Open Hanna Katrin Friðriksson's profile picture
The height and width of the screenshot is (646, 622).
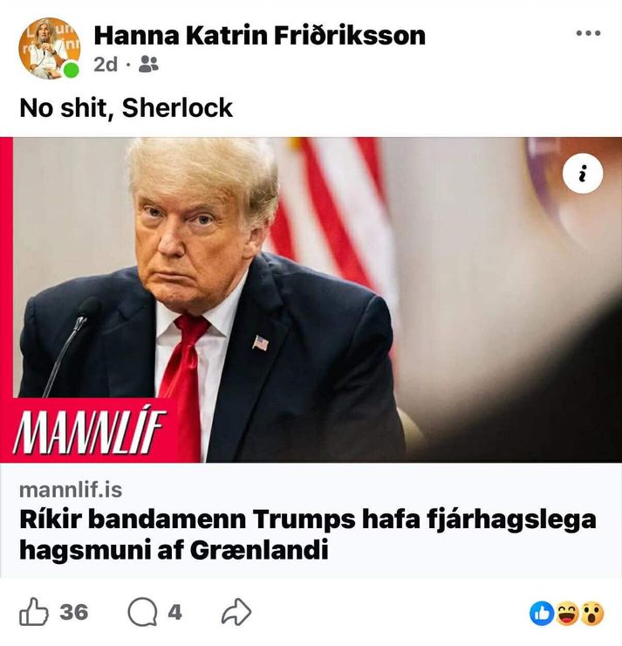(x=50, y=48)
